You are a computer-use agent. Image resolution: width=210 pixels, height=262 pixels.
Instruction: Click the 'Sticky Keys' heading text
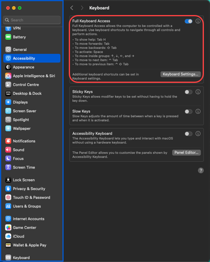pos(82,92)
